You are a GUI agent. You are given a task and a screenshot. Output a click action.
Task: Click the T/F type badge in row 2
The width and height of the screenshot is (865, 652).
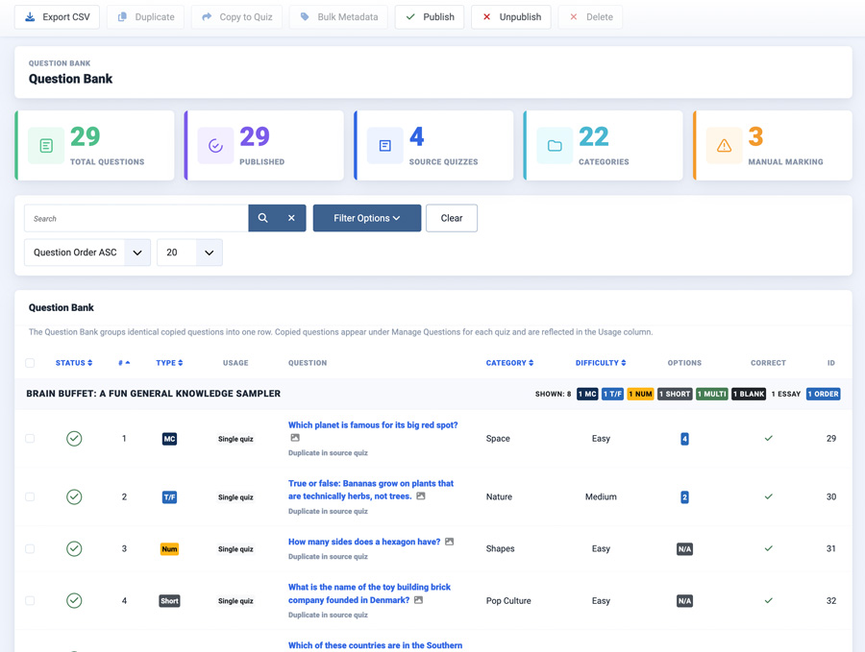[169, 497]
